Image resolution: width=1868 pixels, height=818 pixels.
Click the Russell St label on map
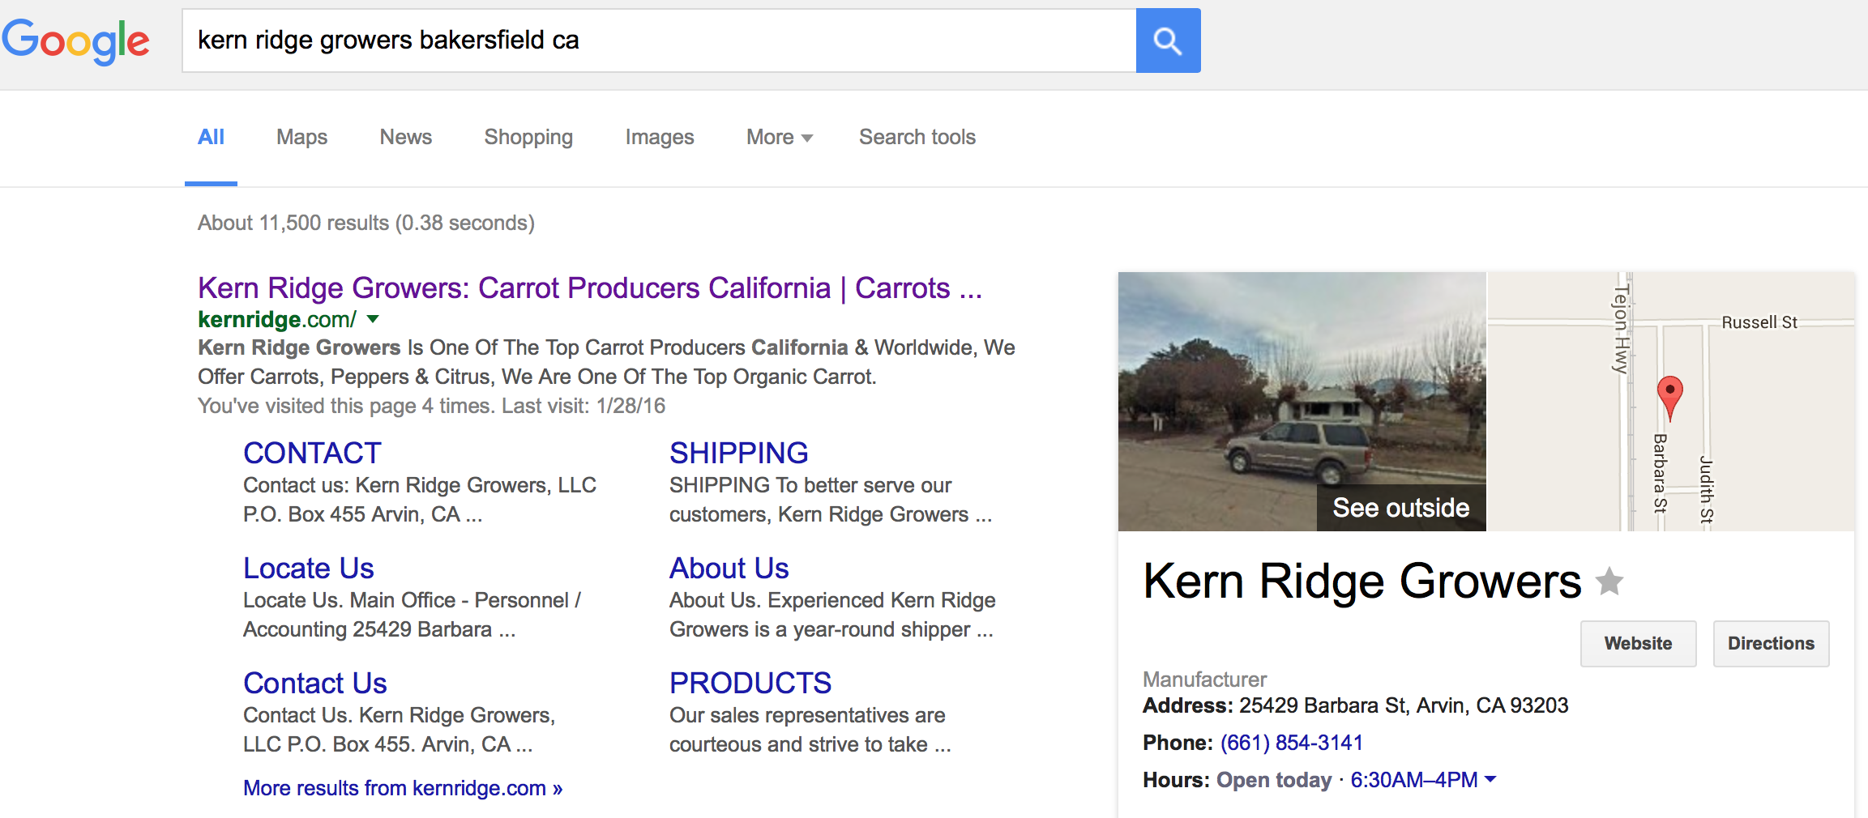(x=1759, y=322)
